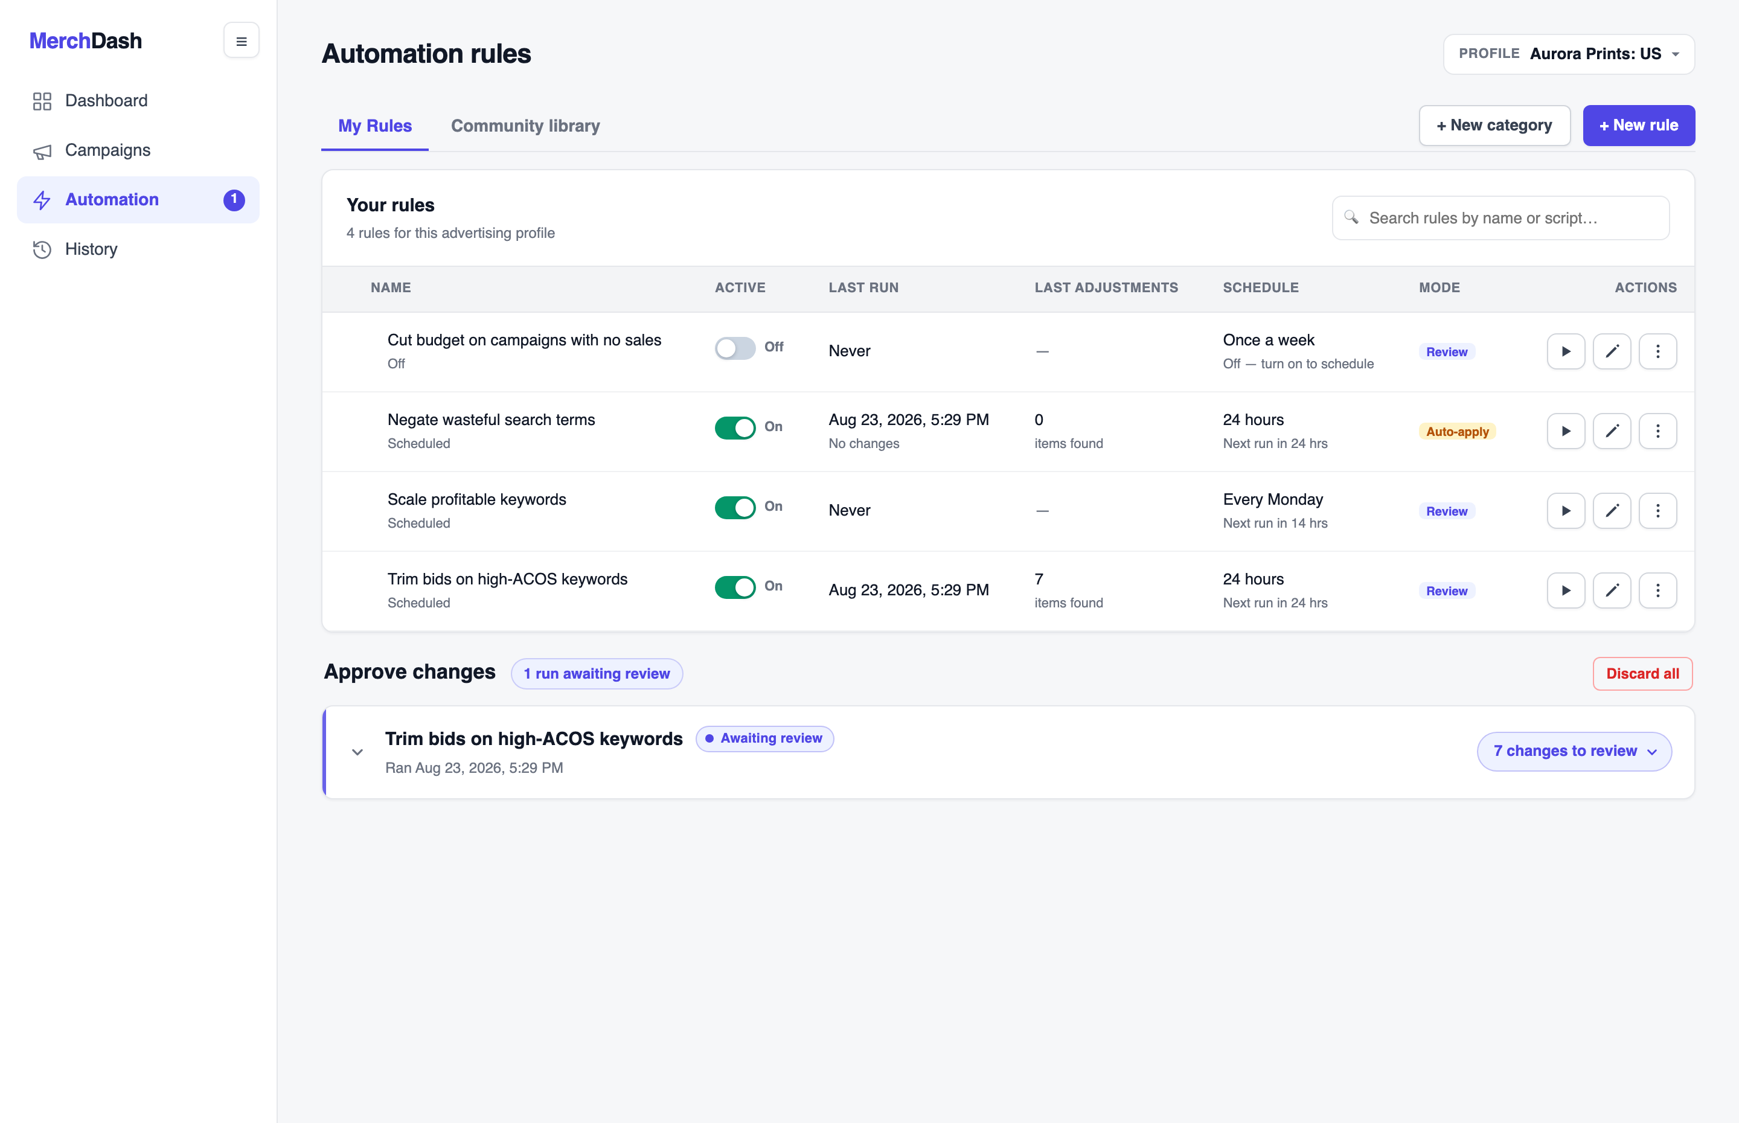Screen dimensions: 1739x1123
Task: Create a rule with + New rule
Action: (1638, 126)
